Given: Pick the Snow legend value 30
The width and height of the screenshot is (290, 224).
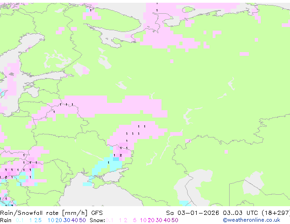Looking at the screenshot, I should pyautogui.click(x=159, y=220).
